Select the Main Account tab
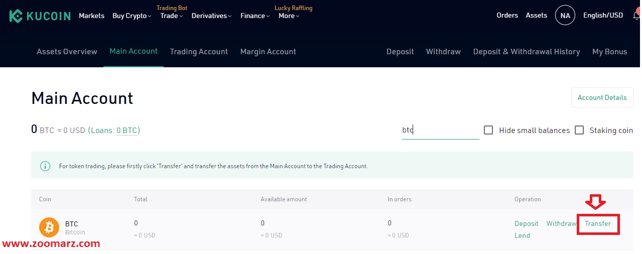Screen dimensions: 642x254 coord(134,51)
